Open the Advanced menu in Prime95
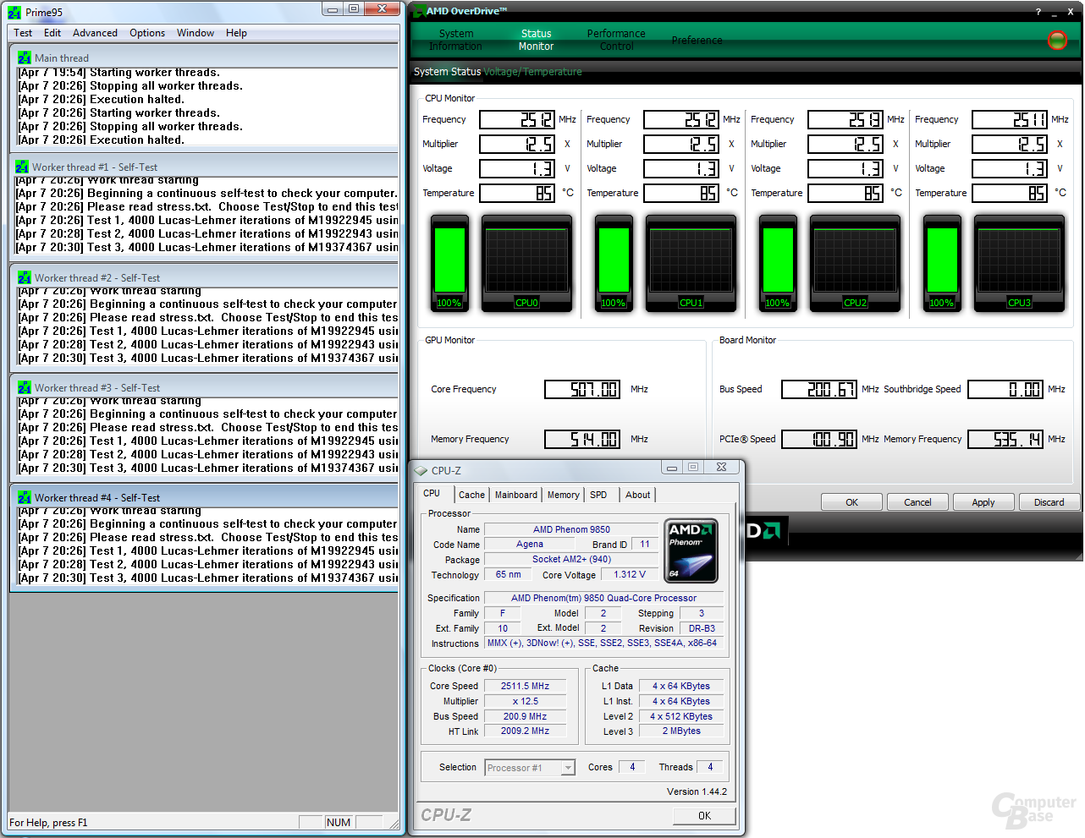1085x838 pixels. coord(95,33)
